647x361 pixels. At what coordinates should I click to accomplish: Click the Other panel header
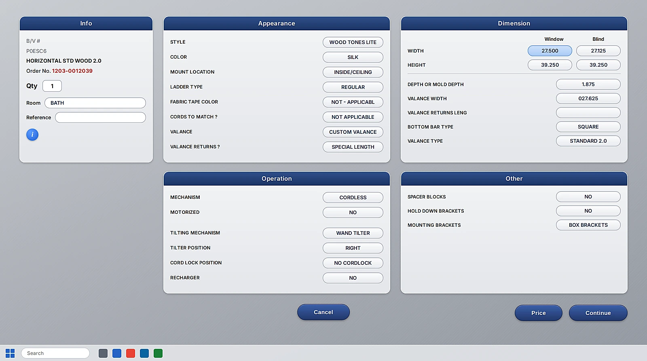(x=514, y=179)
